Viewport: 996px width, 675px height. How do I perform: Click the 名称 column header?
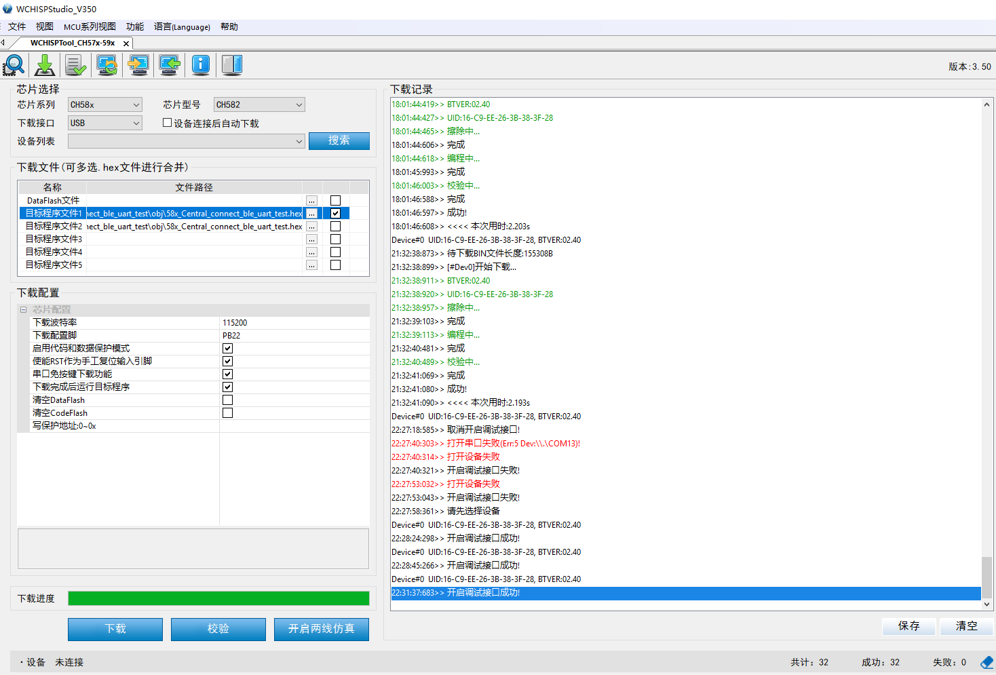coord(52,187)
